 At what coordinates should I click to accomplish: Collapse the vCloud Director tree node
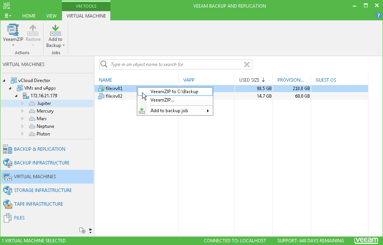(4, 81)
